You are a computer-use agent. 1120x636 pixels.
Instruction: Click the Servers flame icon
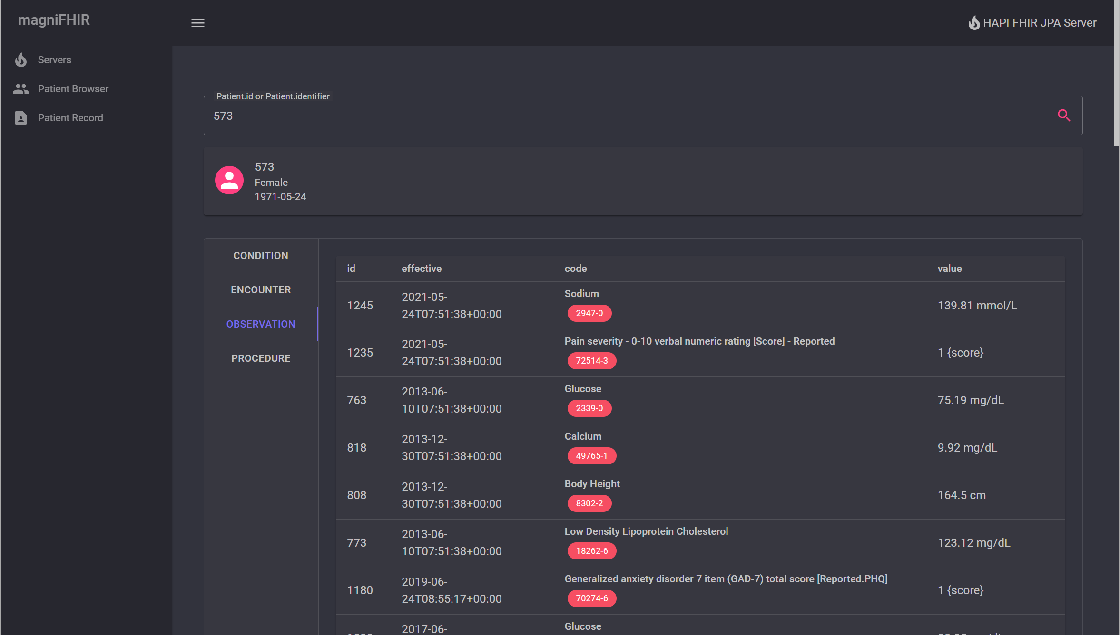click(x=21, y=60)
